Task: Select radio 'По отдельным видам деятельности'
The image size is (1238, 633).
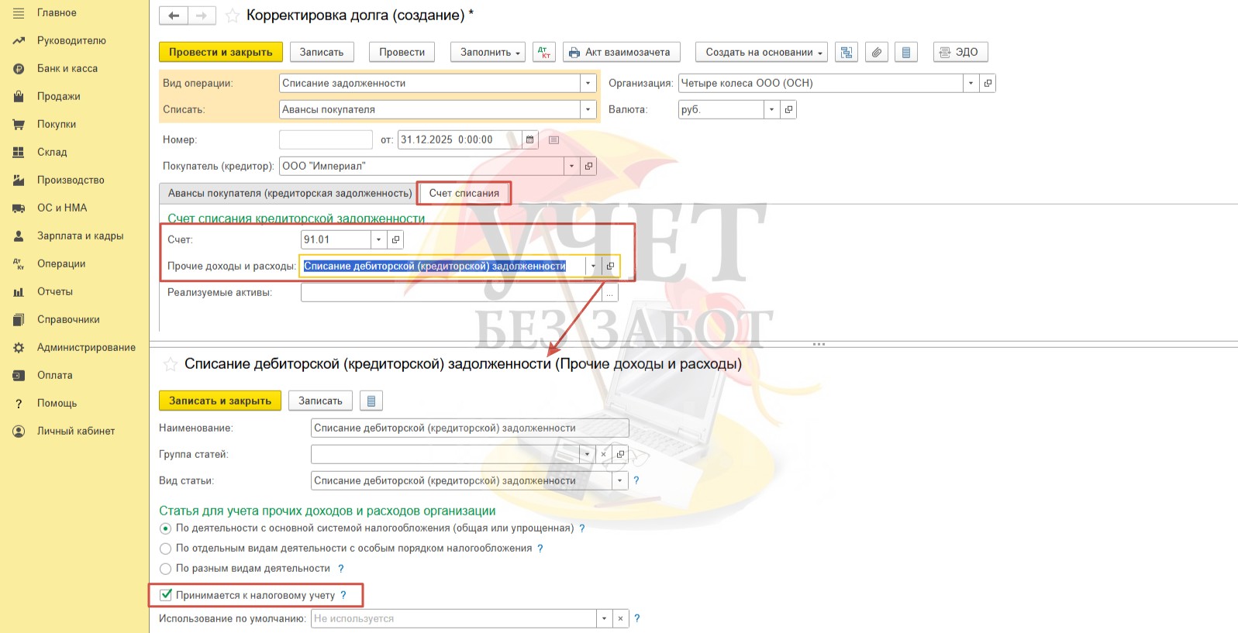Action: pos(165,549)
